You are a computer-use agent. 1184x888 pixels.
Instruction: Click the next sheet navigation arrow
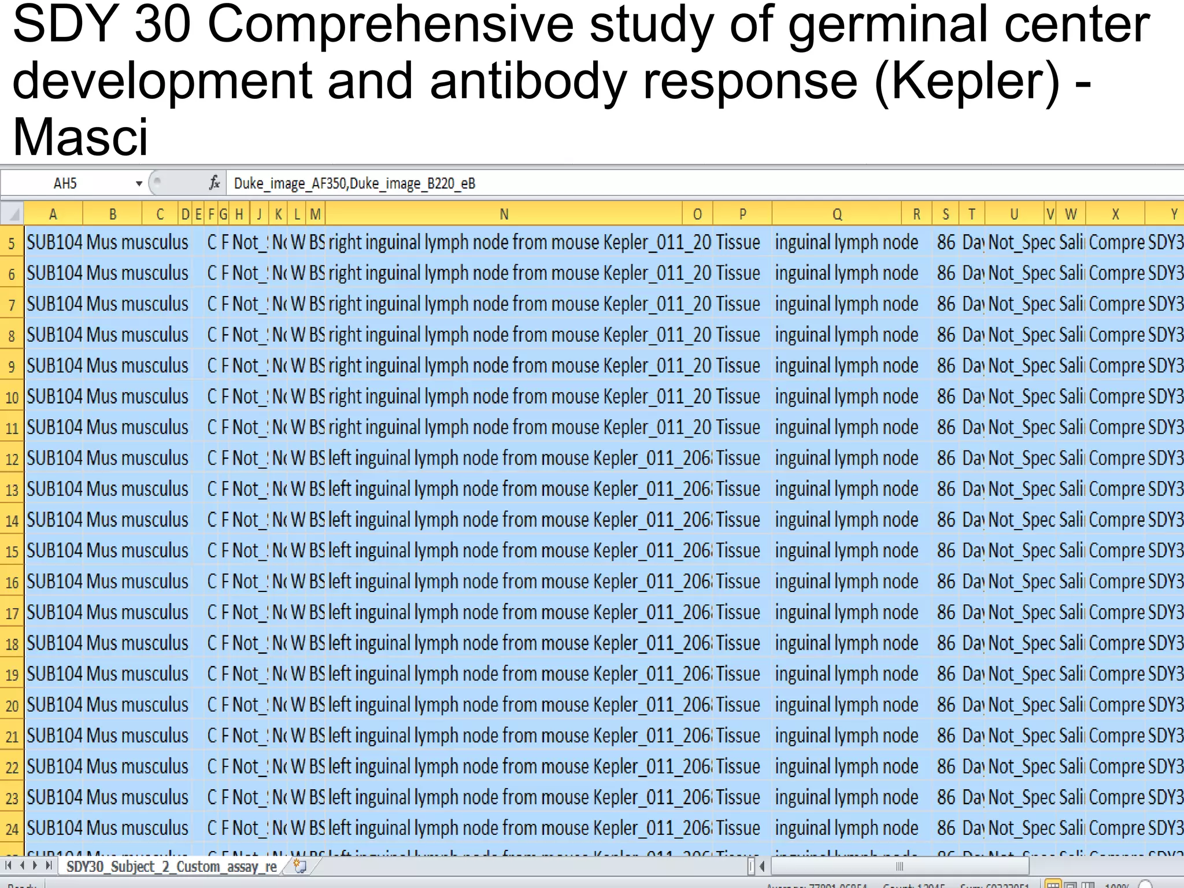click(35, 865)
